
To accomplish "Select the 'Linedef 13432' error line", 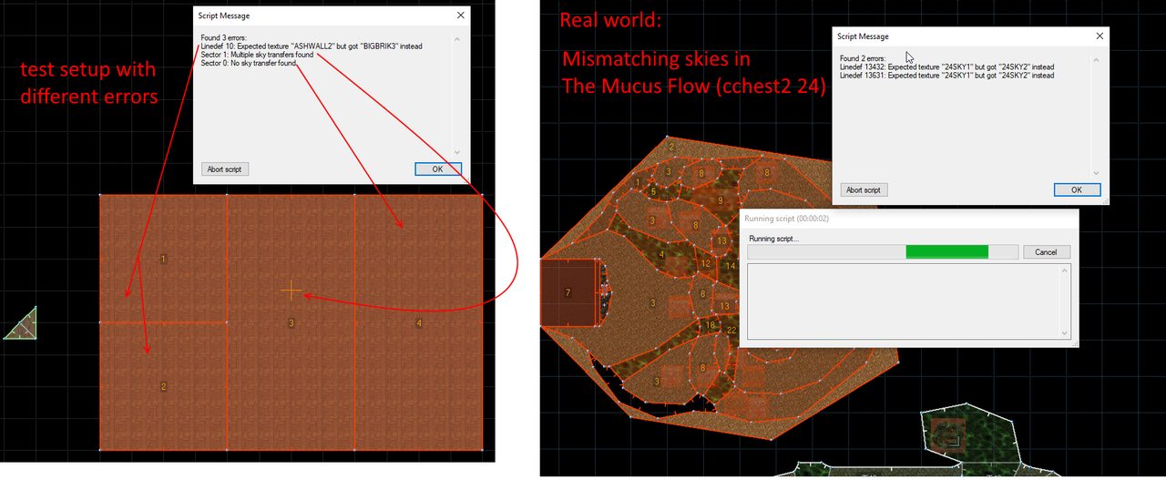I will coord(947,66).
